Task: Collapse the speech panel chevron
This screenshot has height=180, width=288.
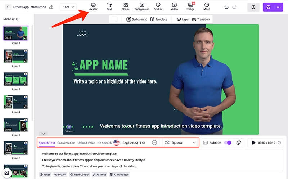Action: point(42,134)
